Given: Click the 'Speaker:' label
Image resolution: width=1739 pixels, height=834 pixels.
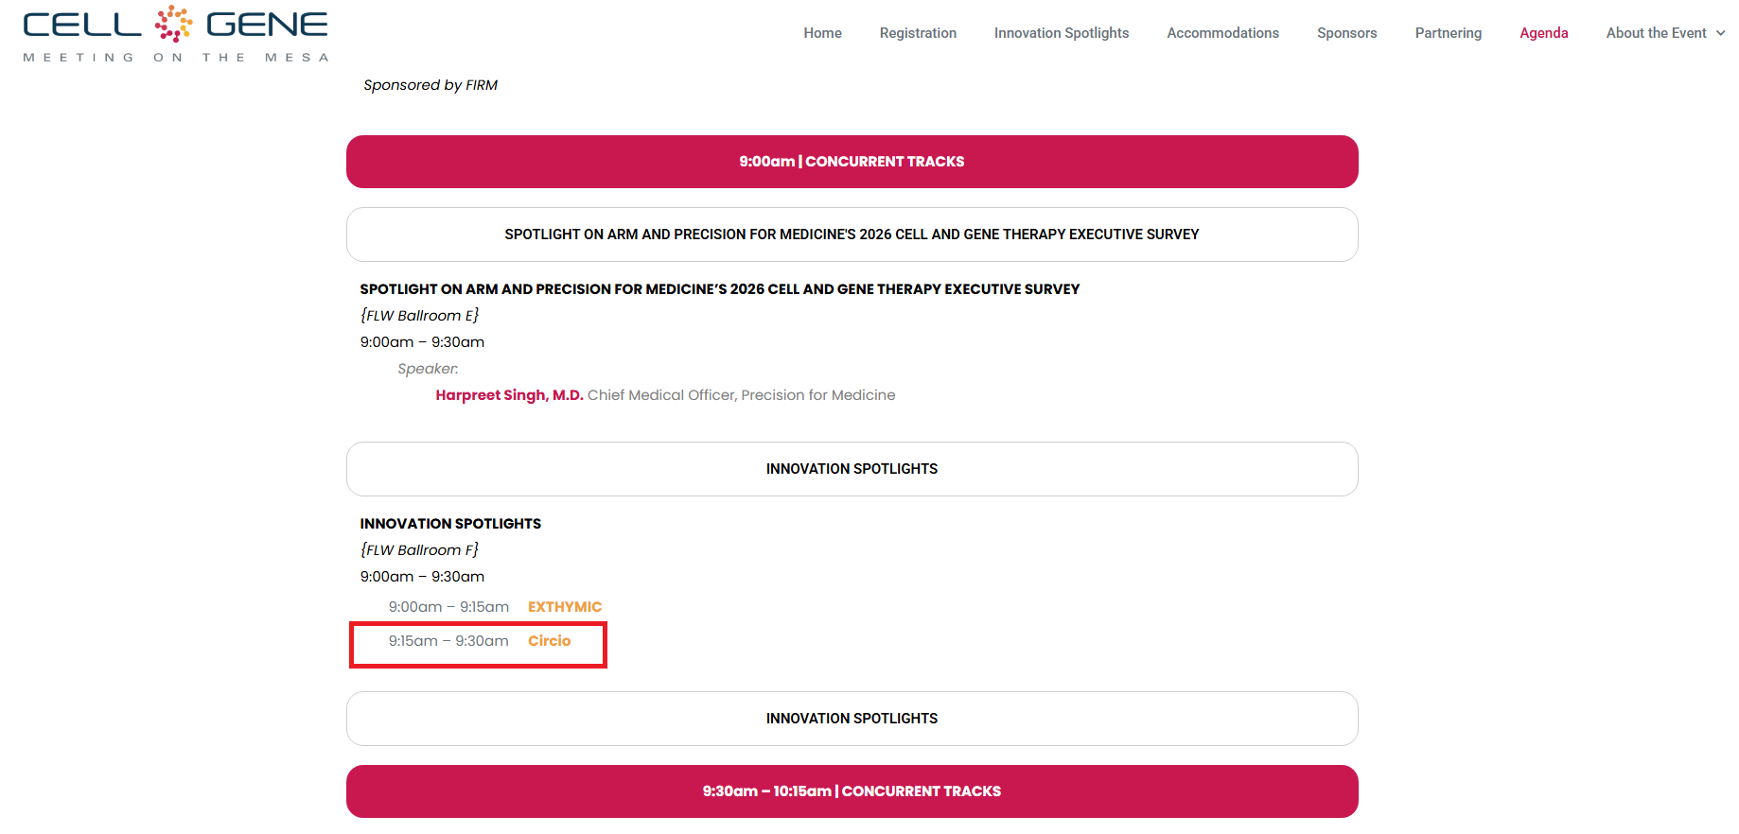Looking at the screenshot, I should pyautogui.click(x=428, y=369).
